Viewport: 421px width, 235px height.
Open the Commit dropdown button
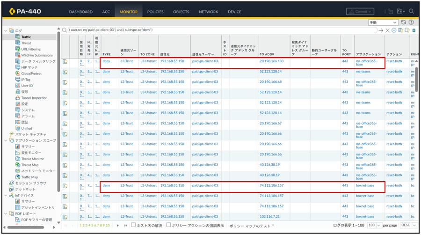[x=360, y=12]
